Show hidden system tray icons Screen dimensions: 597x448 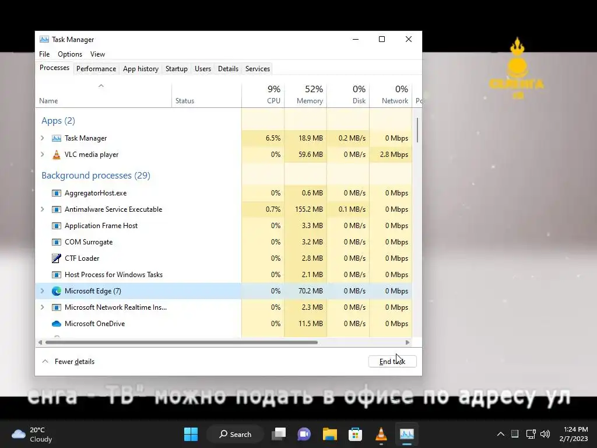(x=501, y=434)
